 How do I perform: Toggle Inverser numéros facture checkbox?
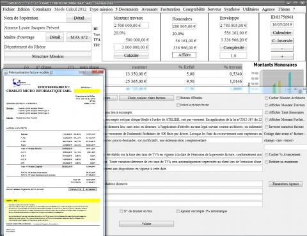coord(267,127)
